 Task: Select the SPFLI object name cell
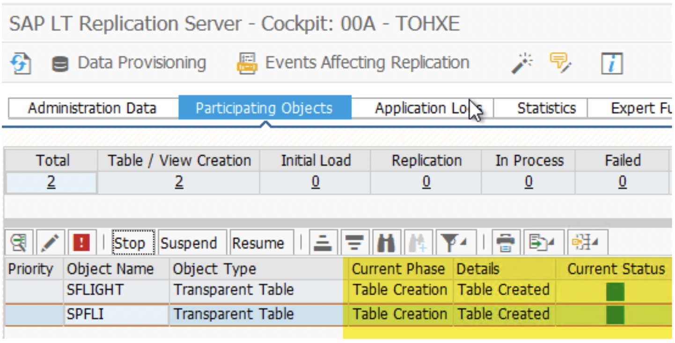[116, 314]
